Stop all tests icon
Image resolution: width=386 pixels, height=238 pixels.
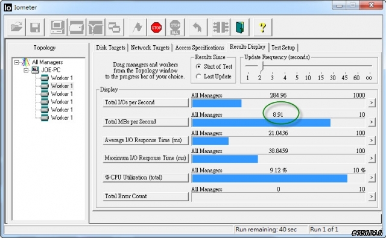point(175,27)
